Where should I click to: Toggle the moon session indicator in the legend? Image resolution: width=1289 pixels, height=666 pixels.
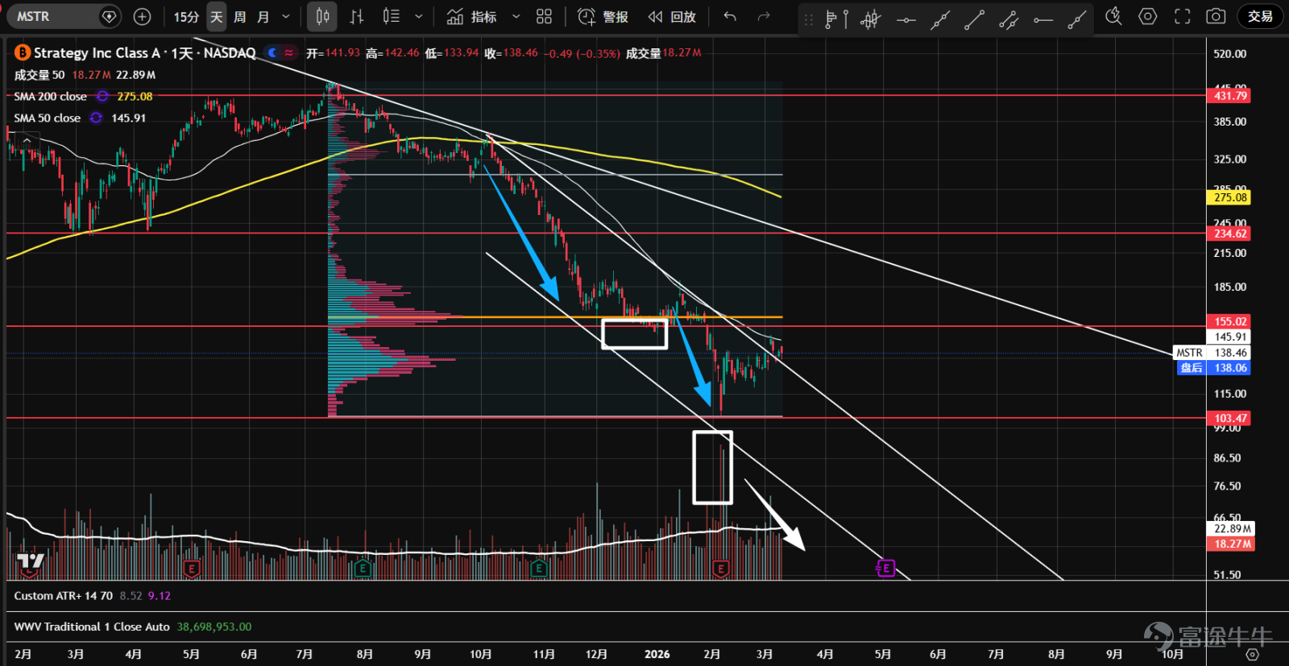(x=273, y=52)
